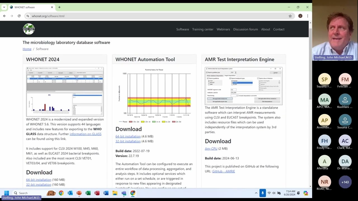
Task: Open the Wi-Fi network tray icon
Action: point(269,193)
